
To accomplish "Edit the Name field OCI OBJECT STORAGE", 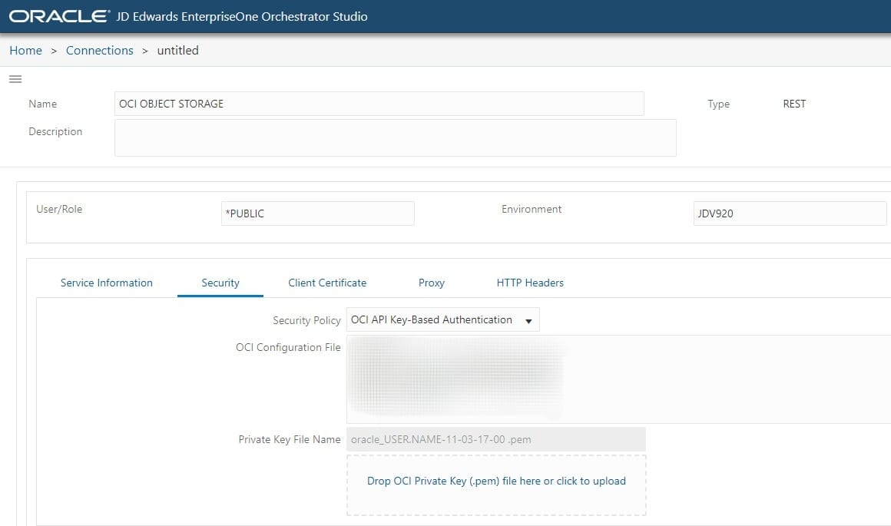I will tap(379, 104).
